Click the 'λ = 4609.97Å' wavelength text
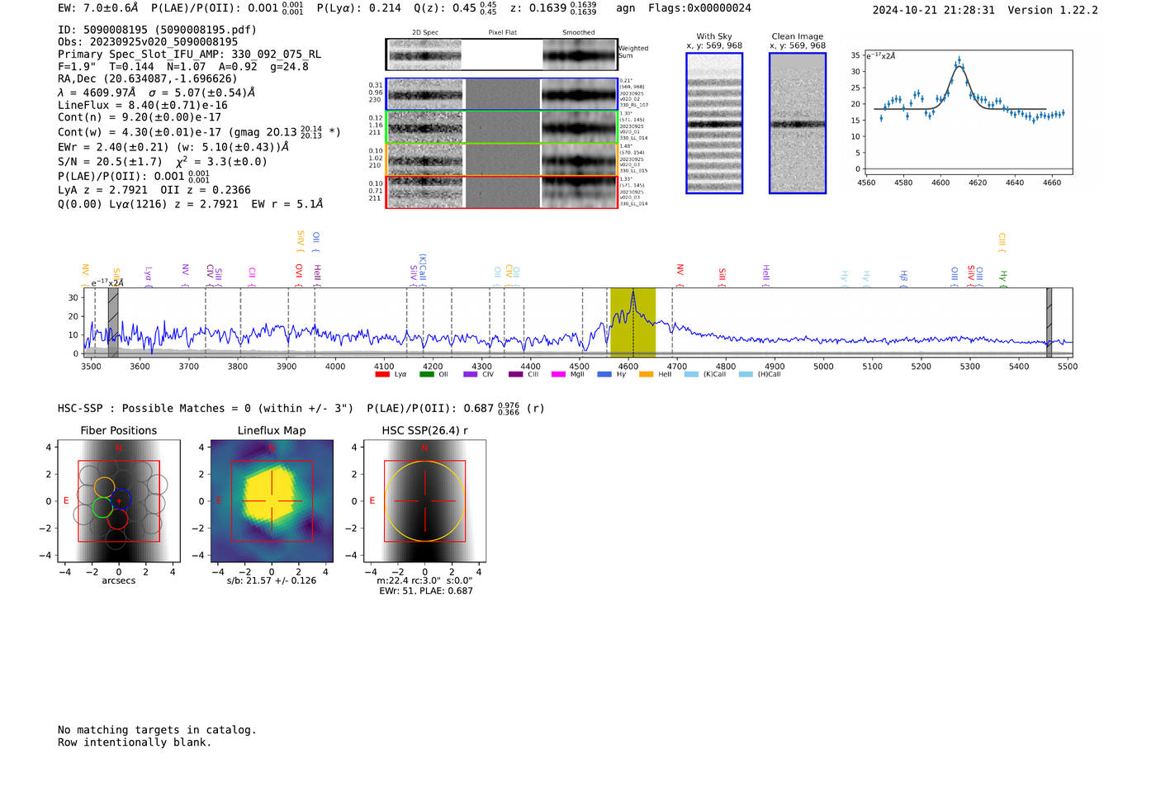 click(x=97, y=92)
